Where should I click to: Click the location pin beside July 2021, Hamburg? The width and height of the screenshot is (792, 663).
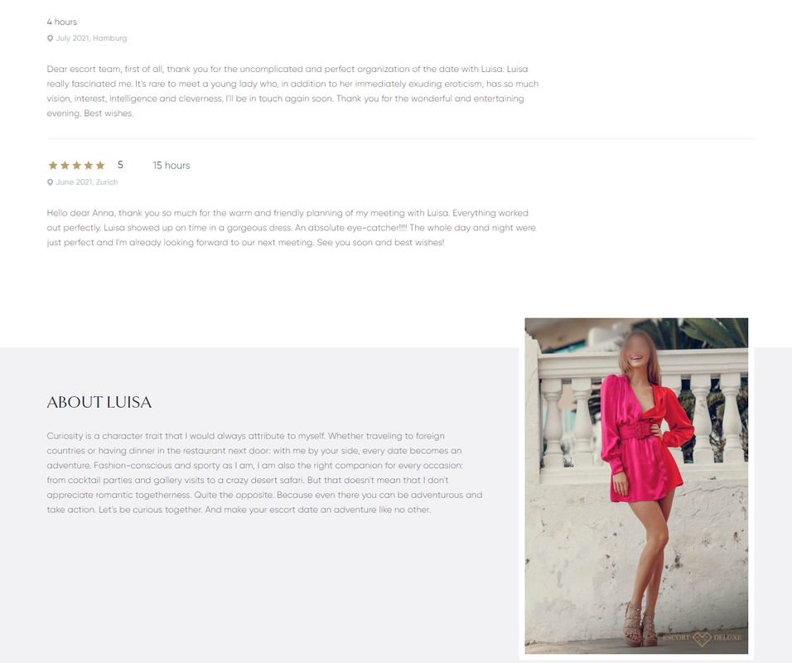pyautogui.click(x=50, y=38)
